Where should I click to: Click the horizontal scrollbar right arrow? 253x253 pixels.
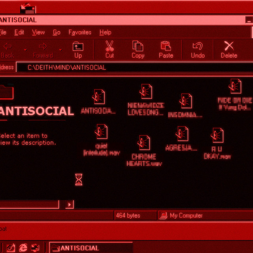tap(70, 204)
